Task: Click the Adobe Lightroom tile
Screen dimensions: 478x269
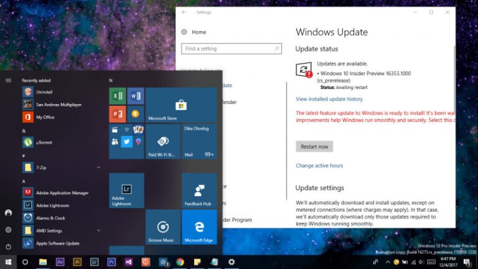Action: pyautogui.click(x=126, y=191)
